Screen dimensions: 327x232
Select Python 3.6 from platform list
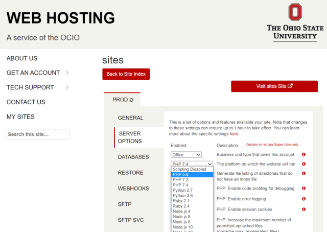pos(192,196)
